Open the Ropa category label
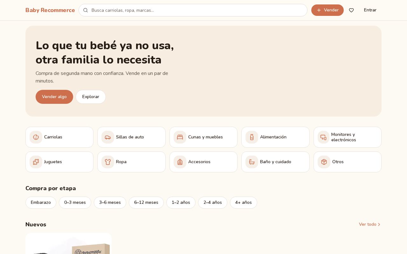The height and width of the screenshot is (254, 407). 121,162
